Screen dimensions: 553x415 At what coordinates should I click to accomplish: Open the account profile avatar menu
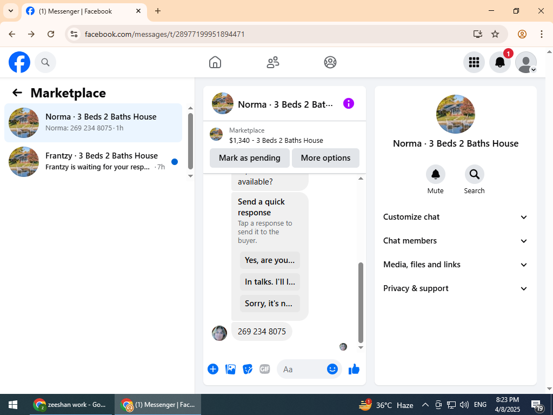click(x=526, y=62)
